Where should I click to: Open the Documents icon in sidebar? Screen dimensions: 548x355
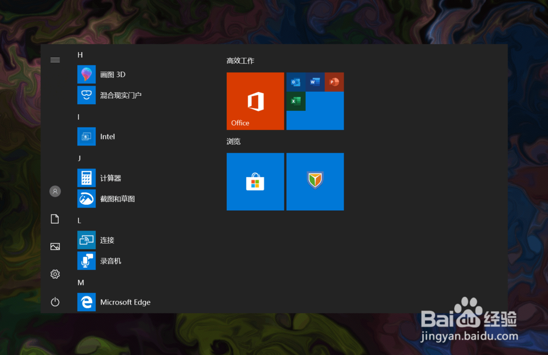pyautogui.click(x=55, y=219)
